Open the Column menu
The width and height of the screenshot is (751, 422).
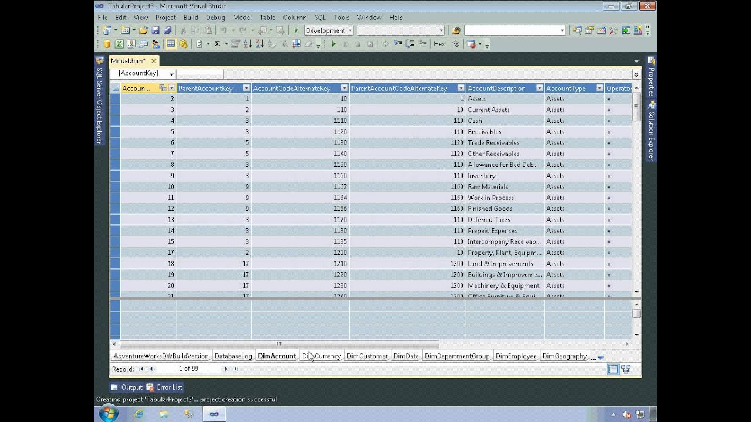coord(295,18)
